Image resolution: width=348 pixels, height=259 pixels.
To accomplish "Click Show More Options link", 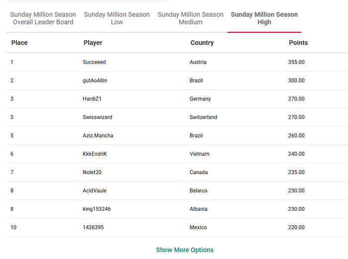I will click(x=184, y=250).
